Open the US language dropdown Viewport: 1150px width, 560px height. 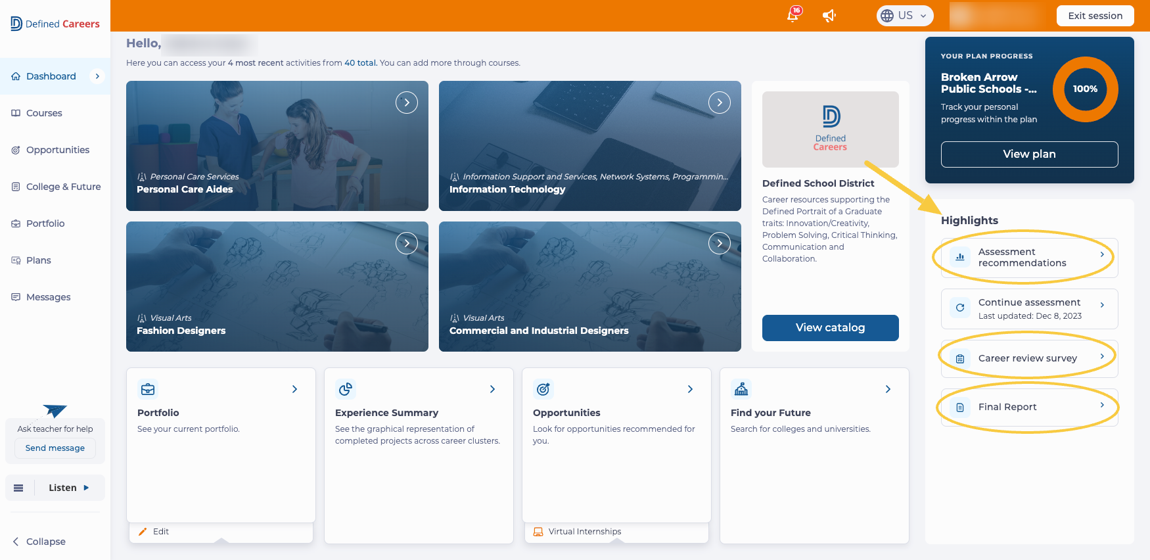point(905,16)
